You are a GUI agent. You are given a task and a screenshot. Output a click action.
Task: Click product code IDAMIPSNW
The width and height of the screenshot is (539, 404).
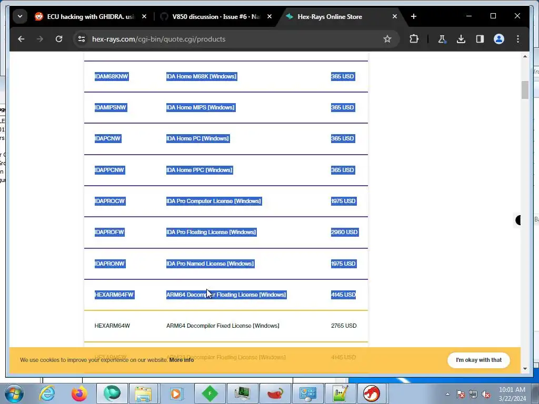pos(111,107)
